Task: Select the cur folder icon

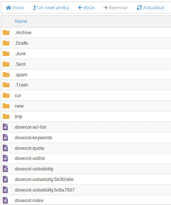Action: (x=6, y=95)
